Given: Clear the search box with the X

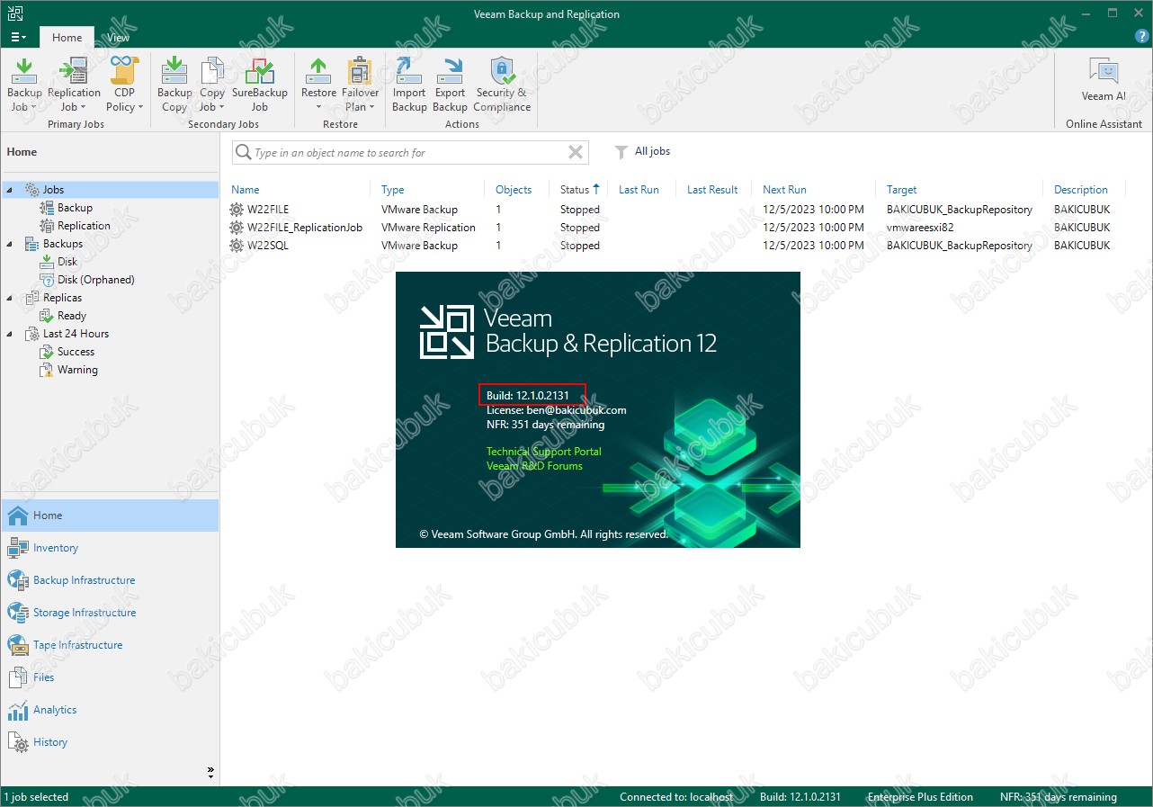Looking at the screenshot, I should point(576,153).
